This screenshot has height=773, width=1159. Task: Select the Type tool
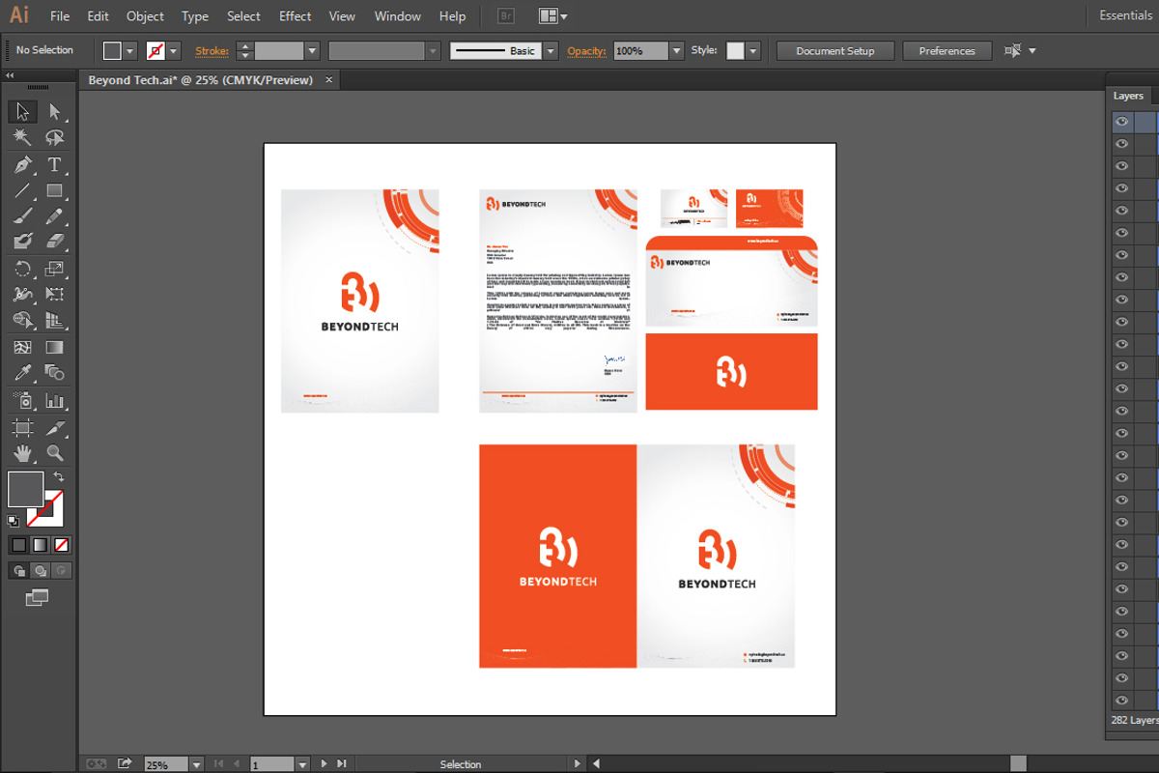pos(55,164)
